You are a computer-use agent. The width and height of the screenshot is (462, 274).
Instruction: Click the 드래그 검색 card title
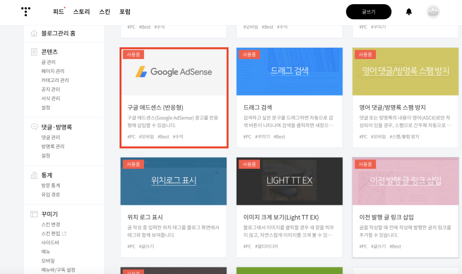(x=258, y=107)
